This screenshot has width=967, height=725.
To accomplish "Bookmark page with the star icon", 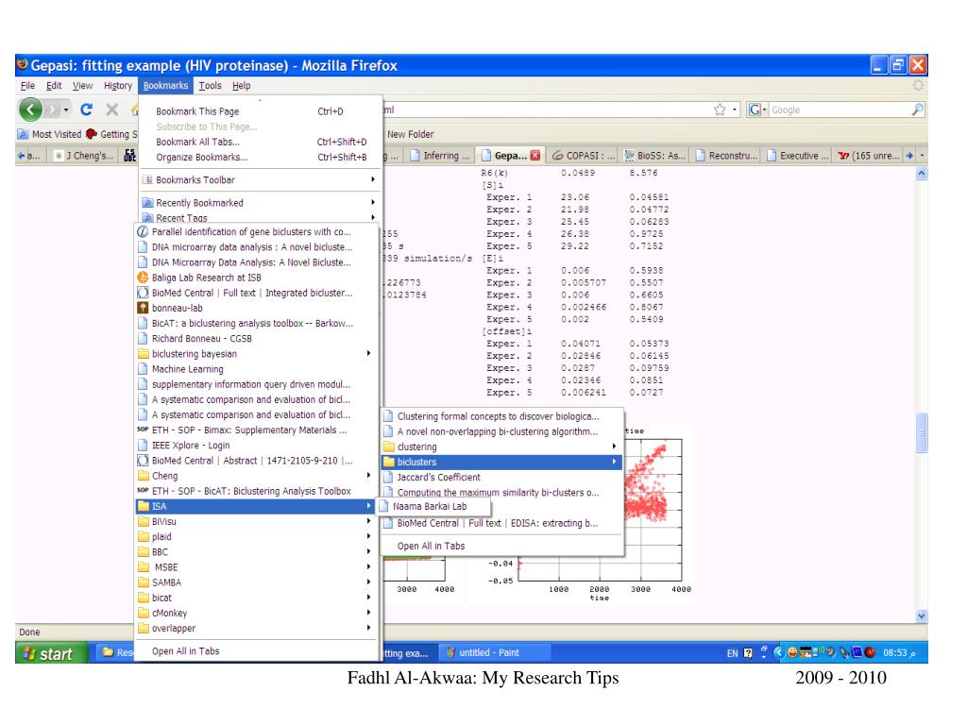I will point(719,110).
